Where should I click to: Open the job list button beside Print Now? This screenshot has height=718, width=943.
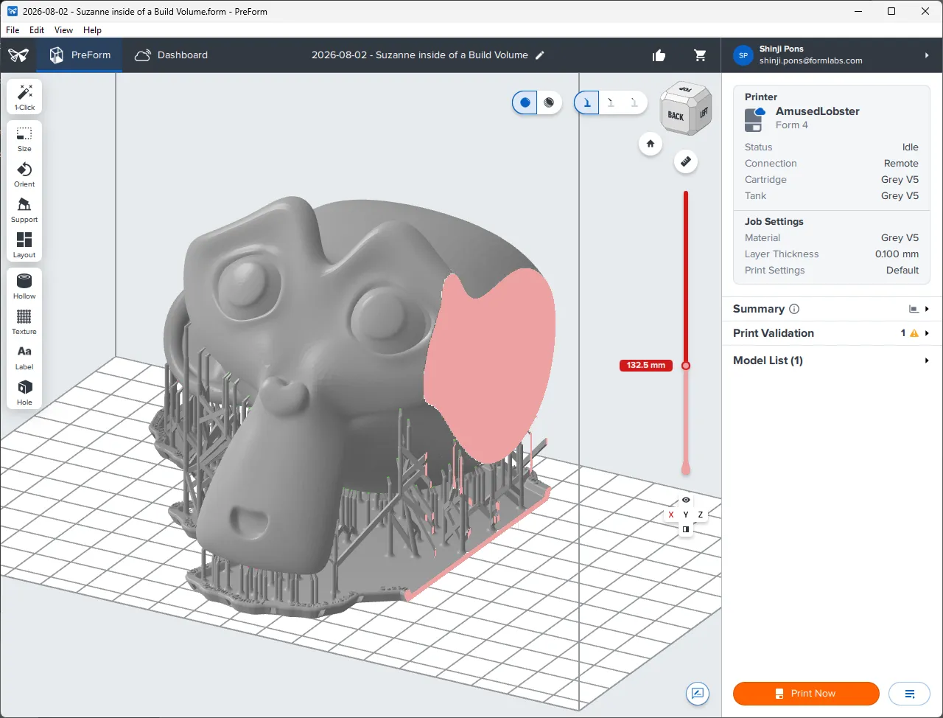pos(910,694)
